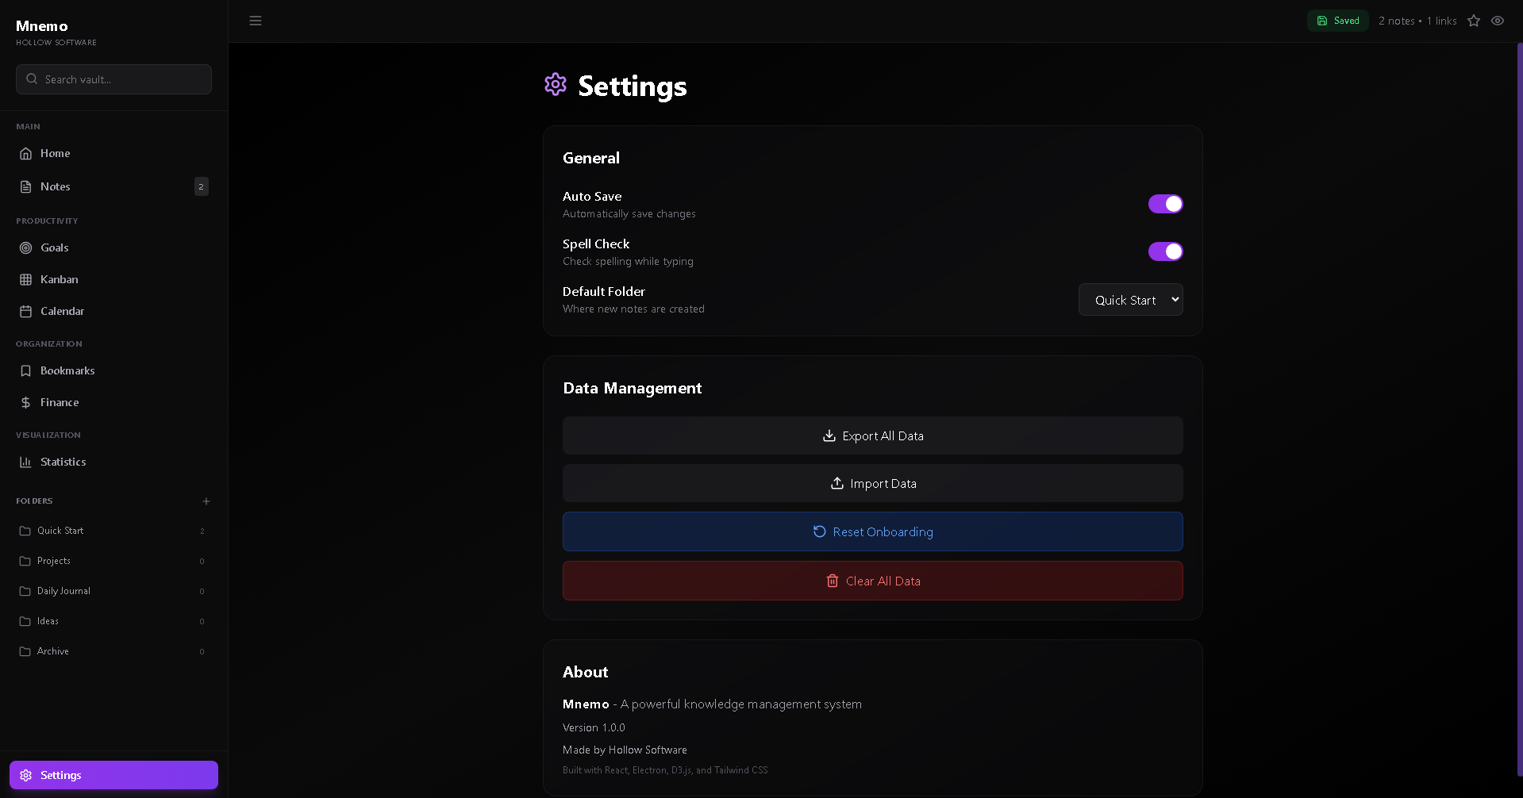Open the Calendar view
Screen dimensions: 1523x798
pos(62,311)
